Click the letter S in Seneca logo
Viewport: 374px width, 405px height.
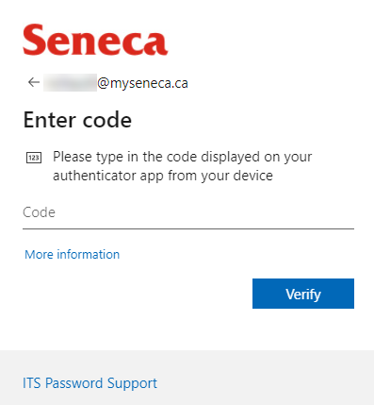[x=33, y=40]
